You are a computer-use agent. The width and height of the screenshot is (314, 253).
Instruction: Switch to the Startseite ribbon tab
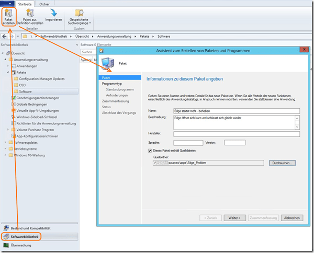tap(24, 3)
